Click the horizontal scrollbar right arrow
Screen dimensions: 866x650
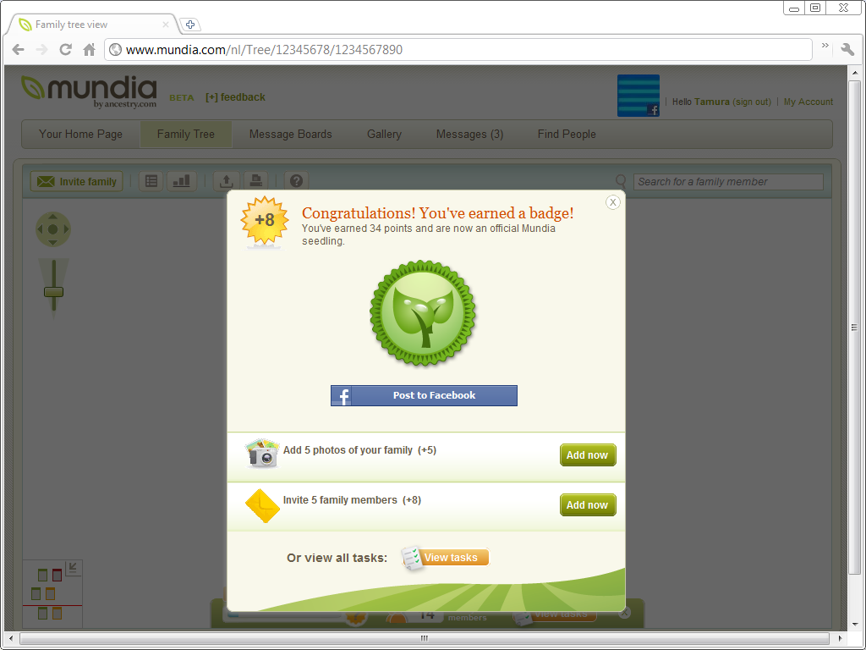pyautogui.click(x=840, y=638)
